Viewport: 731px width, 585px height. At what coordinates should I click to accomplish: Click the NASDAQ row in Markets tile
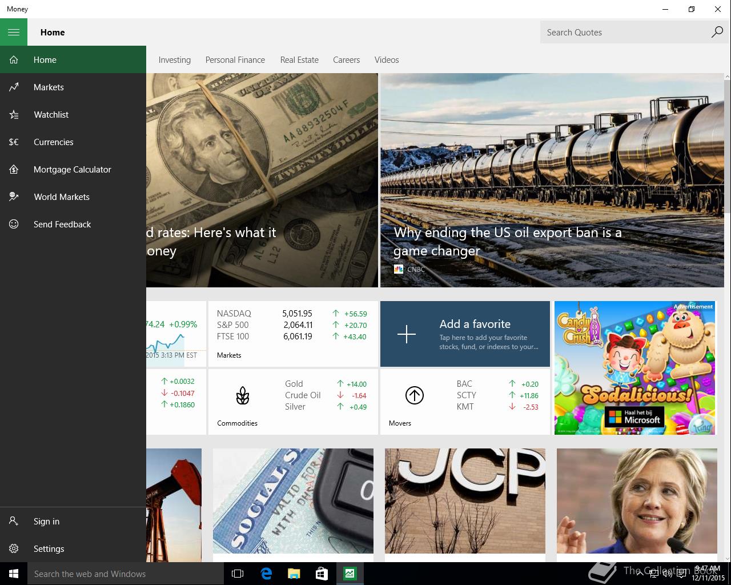tap(292, 313)
